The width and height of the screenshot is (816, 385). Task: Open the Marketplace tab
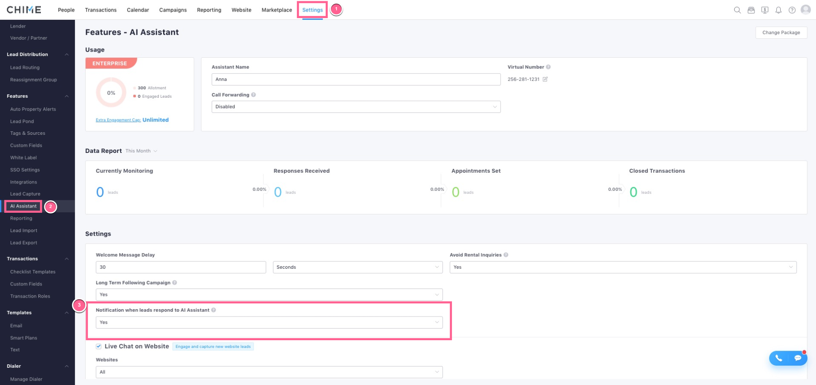(276, 10)
